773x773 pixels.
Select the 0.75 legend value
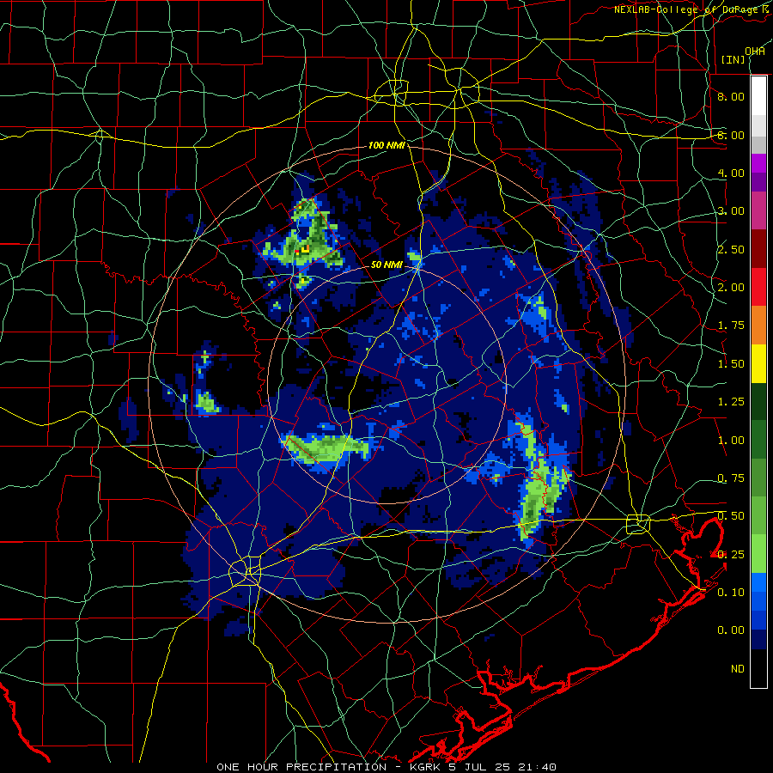731,478
